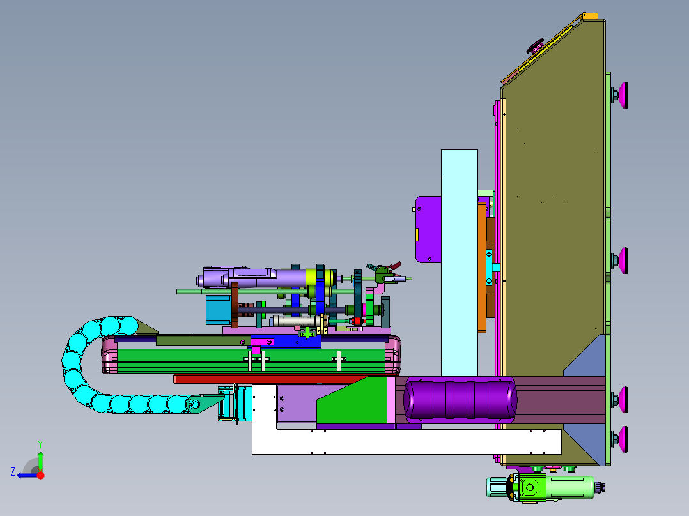The image size is (689, 516).
Task: Select the purple cylindrical air tank
Action: pos(460,400)
